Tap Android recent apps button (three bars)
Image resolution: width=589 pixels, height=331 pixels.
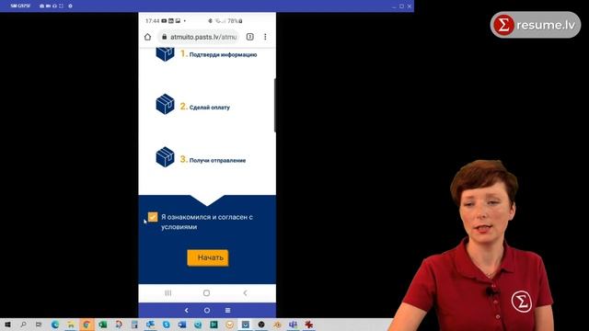[x=168, y=292]
